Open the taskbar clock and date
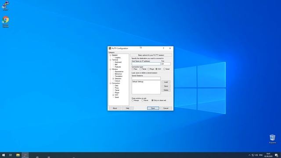 (x=268, y=155)
